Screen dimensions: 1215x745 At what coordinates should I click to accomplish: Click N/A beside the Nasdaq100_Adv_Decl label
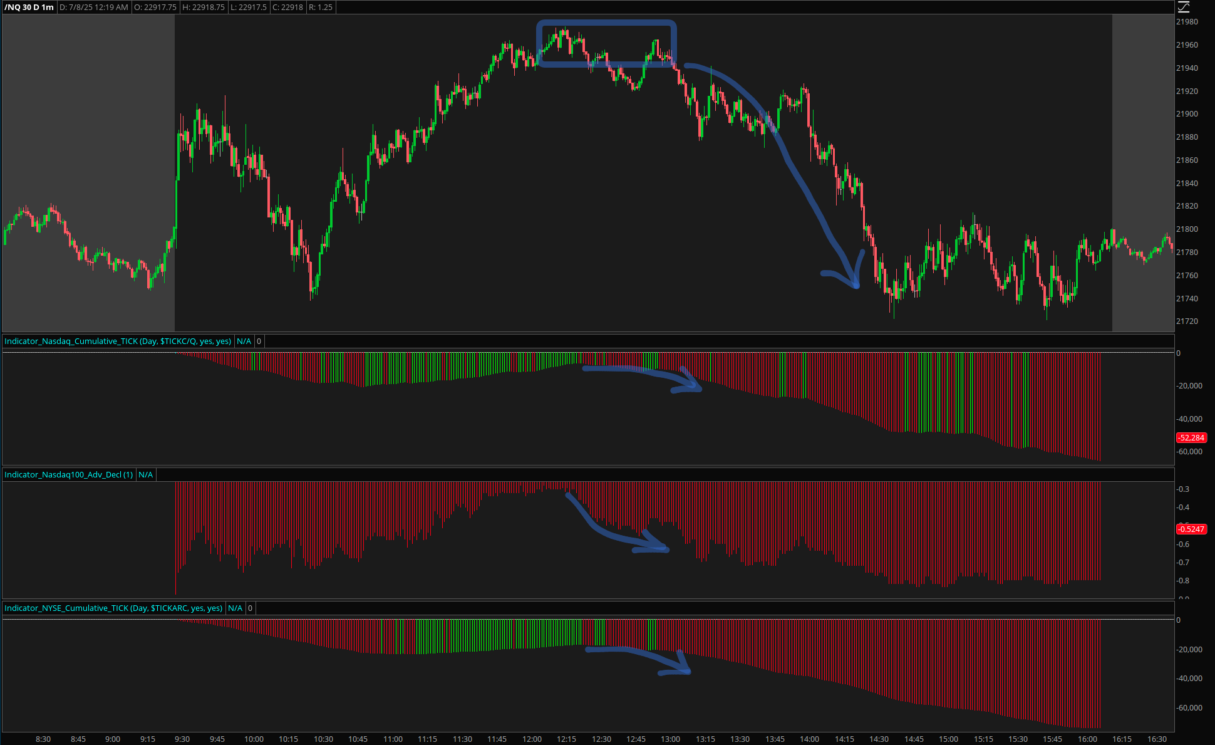click(x=145, y=475)
